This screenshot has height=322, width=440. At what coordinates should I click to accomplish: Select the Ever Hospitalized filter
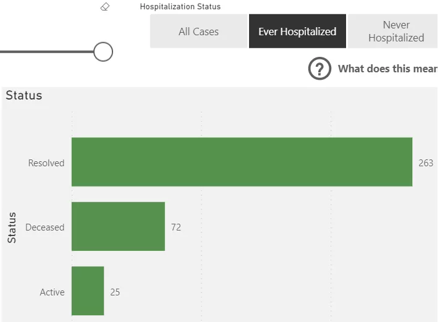click(x=297, y=31)
